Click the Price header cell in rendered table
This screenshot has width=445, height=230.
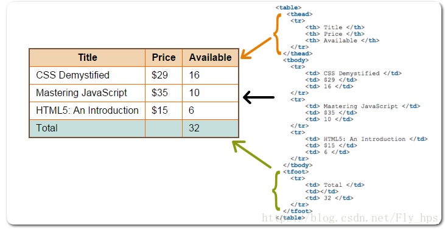[x=164, y=58]
